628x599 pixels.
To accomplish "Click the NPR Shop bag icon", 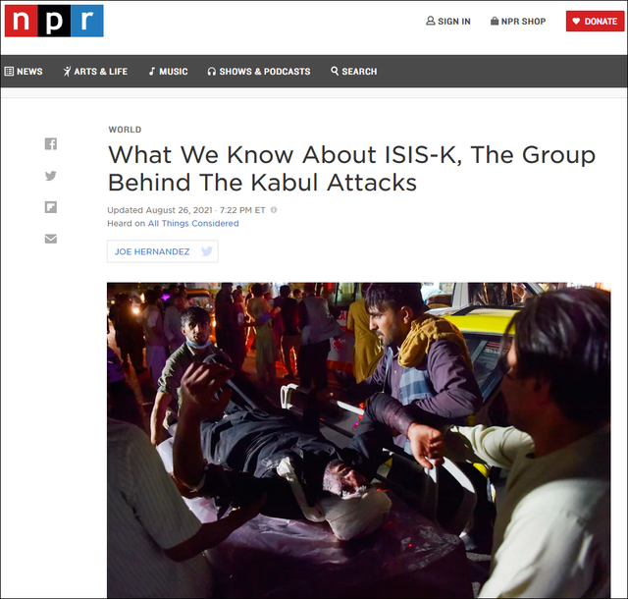I will (495, 21).
